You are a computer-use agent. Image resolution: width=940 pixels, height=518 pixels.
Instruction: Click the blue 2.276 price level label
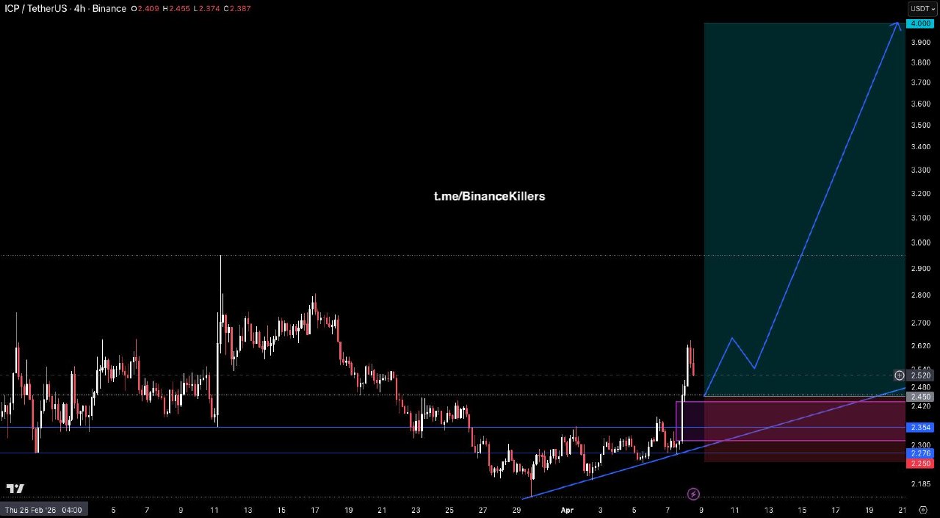[921, 453]
